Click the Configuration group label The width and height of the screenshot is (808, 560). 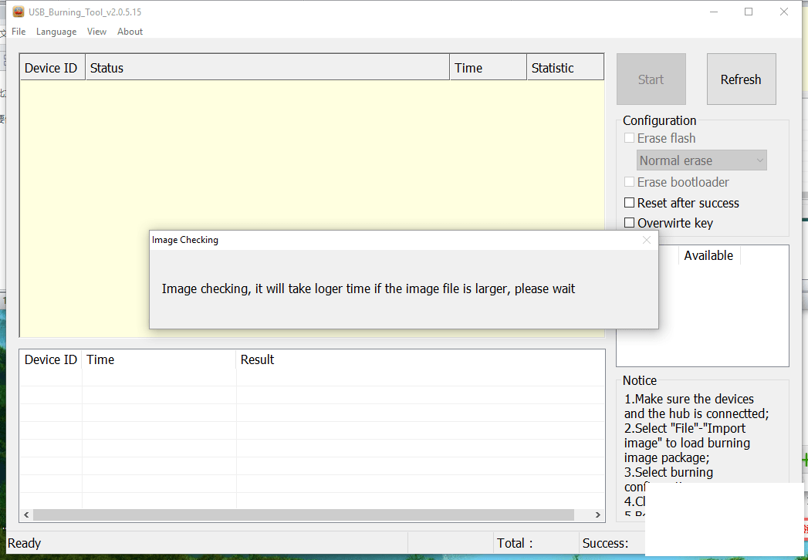coord(660,120)
